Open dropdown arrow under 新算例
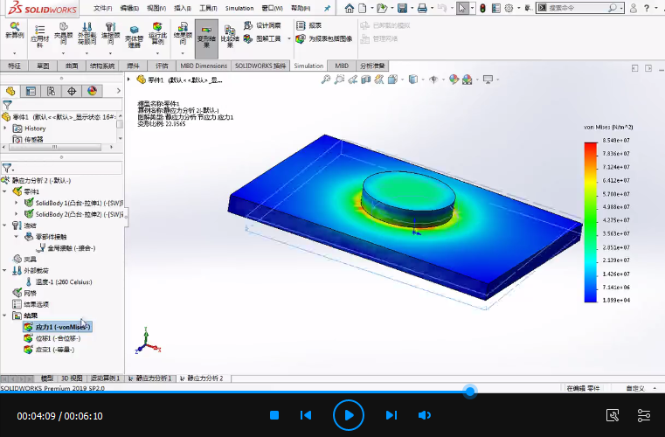The image size is (665, 437). (15, 53)
